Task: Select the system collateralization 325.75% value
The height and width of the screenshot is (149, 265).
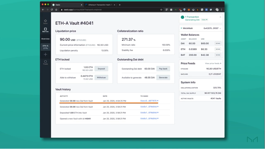Action: point(217,88)
